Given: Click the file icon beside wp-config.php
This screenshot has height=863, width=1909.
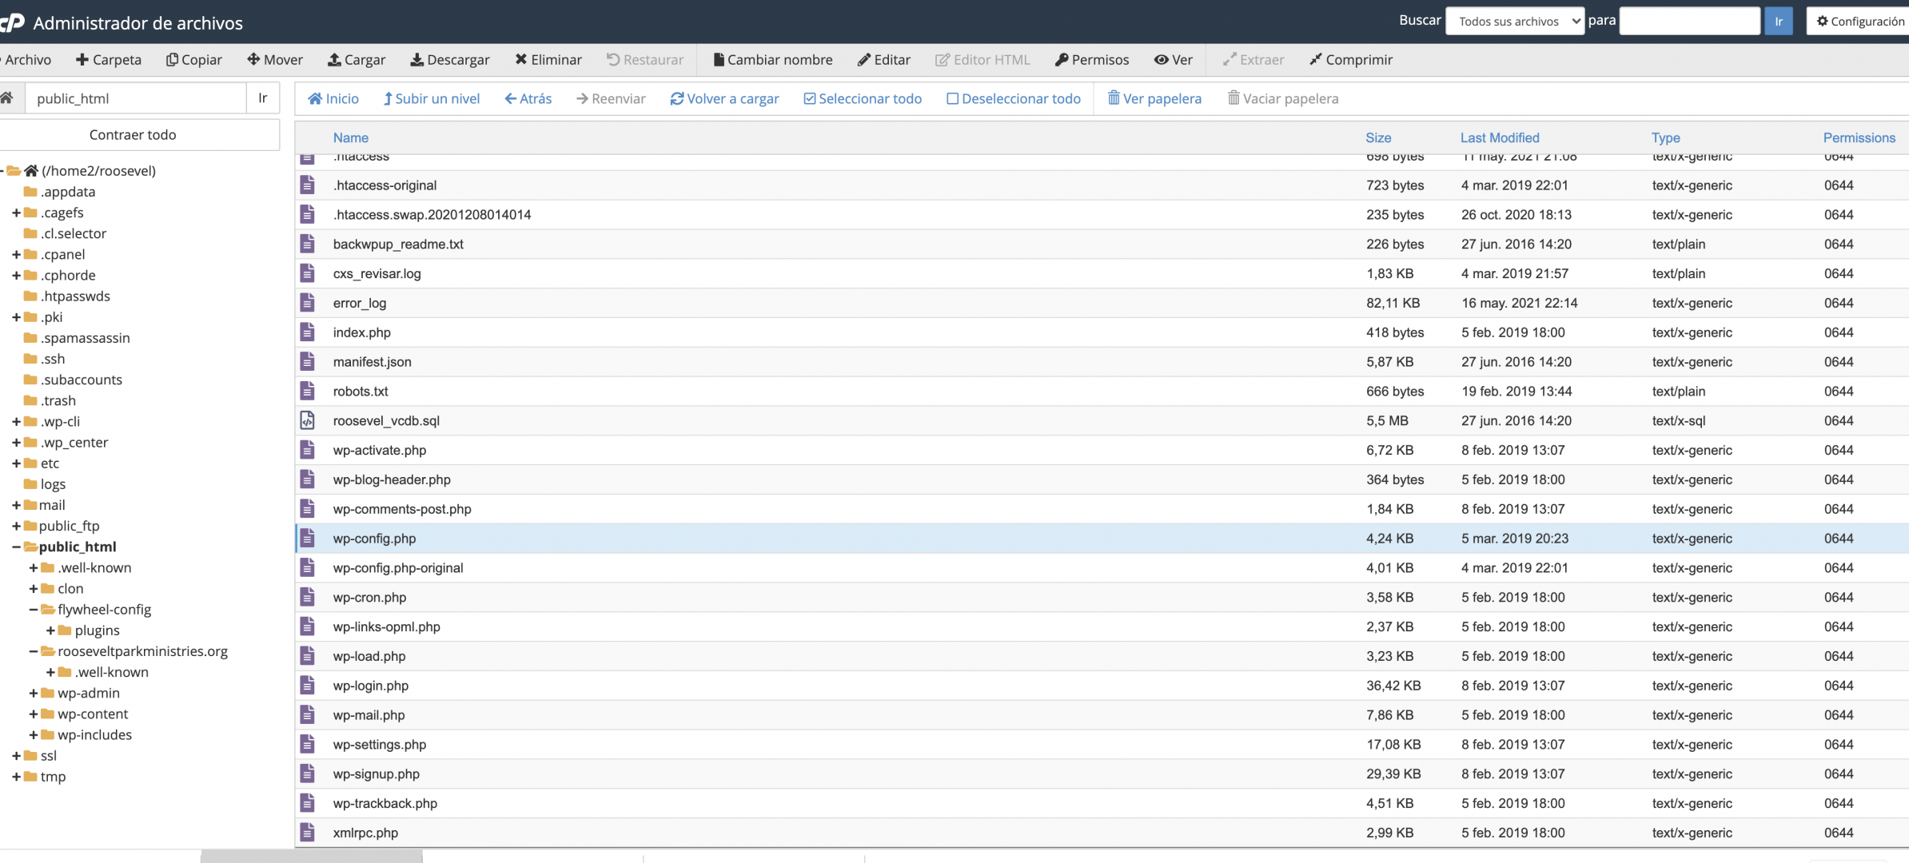Looking at the screenshot, I should [x=307, y=539].
